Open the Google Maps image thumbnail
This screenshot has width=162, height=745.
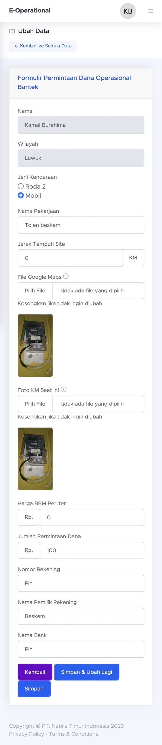(35, 345)
